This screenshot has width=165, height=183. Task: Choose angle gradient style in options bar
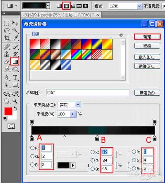tap(73, 6)
